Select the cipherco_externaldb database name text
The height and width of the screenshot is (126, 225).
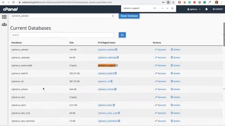(x=22, y=65)
